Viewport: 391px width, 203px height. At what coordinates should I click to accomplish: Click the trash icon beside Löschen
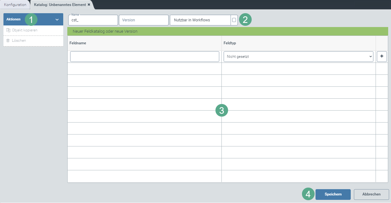(x=8, y=41)
